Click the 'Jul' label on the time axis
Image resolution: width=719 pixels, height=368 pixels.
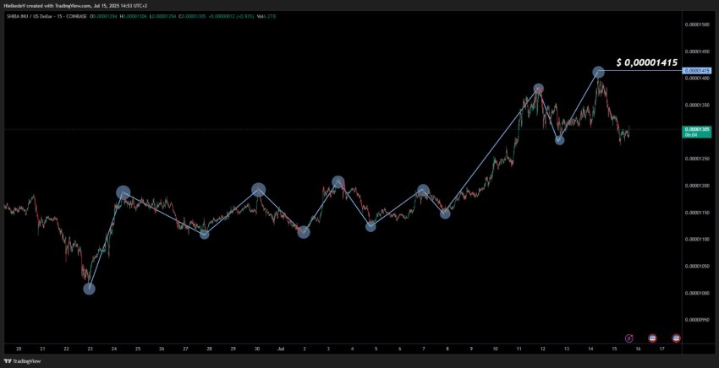point(281,349)
